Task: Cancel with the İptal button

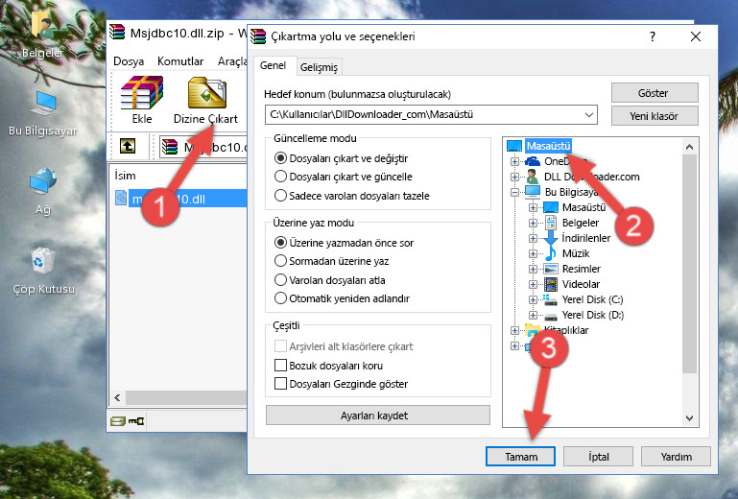Action: (x=598, y=456)
